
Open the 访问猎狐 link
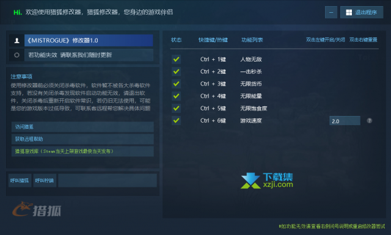82,127
